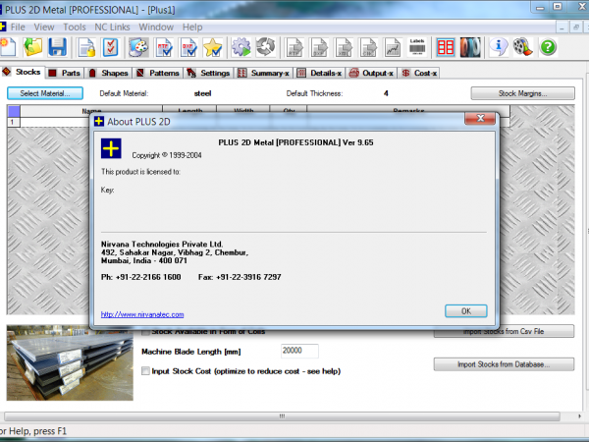Click the blue info icon in toolbar

point(498,47)
